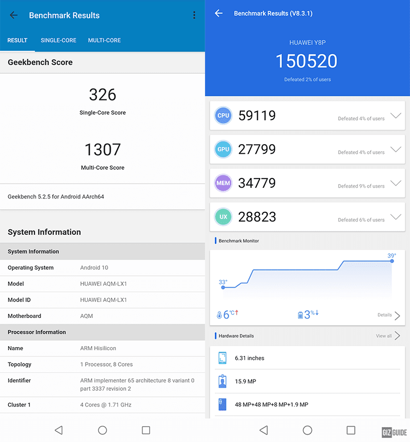Open Details link in Benchmark Monitor

[x=385, y=315]
